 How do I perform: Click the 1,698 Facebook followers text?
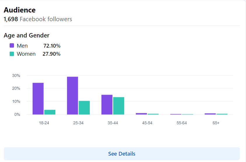pos(38,19)
